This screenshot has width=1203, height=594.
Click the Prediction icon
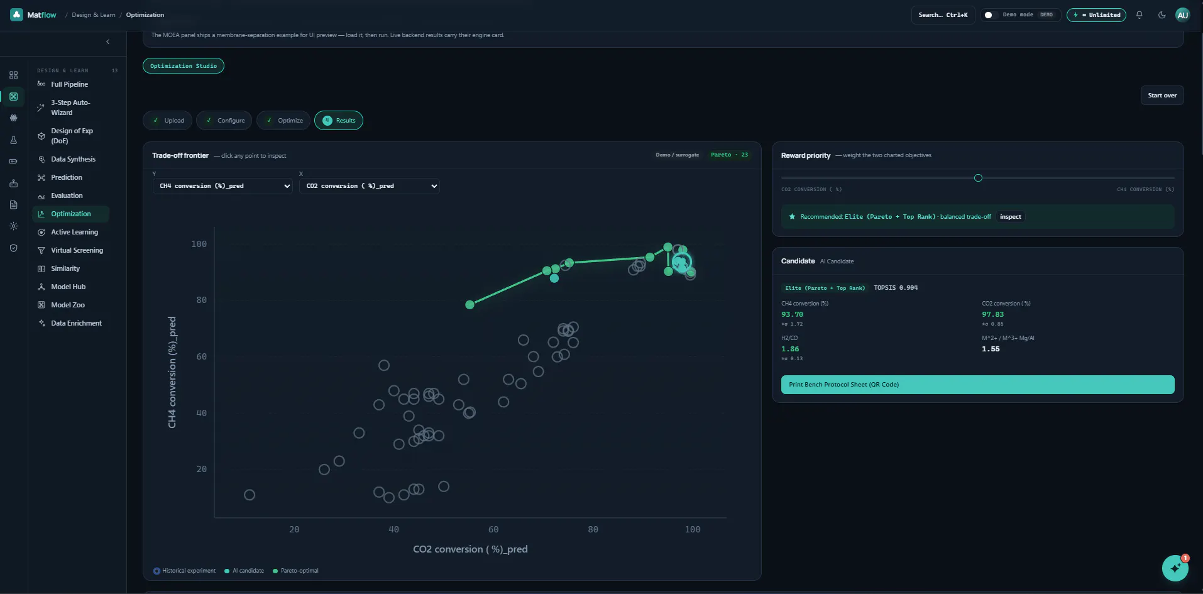click(41, 177)
